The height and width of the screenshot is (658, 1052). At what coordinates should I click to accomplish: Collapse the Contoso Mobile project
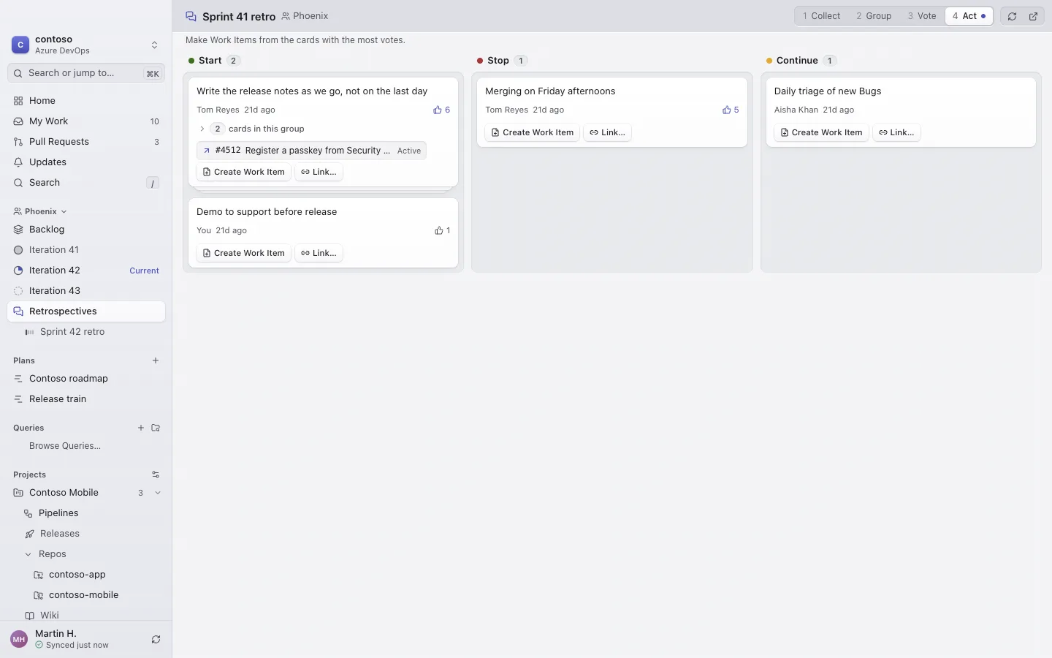point(158,493)
